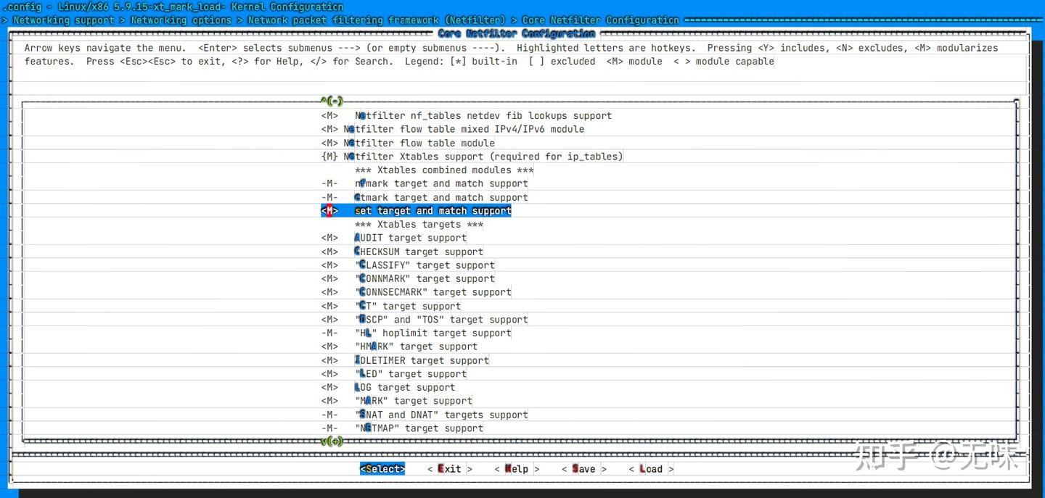Toggle <M> for "HMARK" target support
1045x498 pixels.
[x=329, y=346]
